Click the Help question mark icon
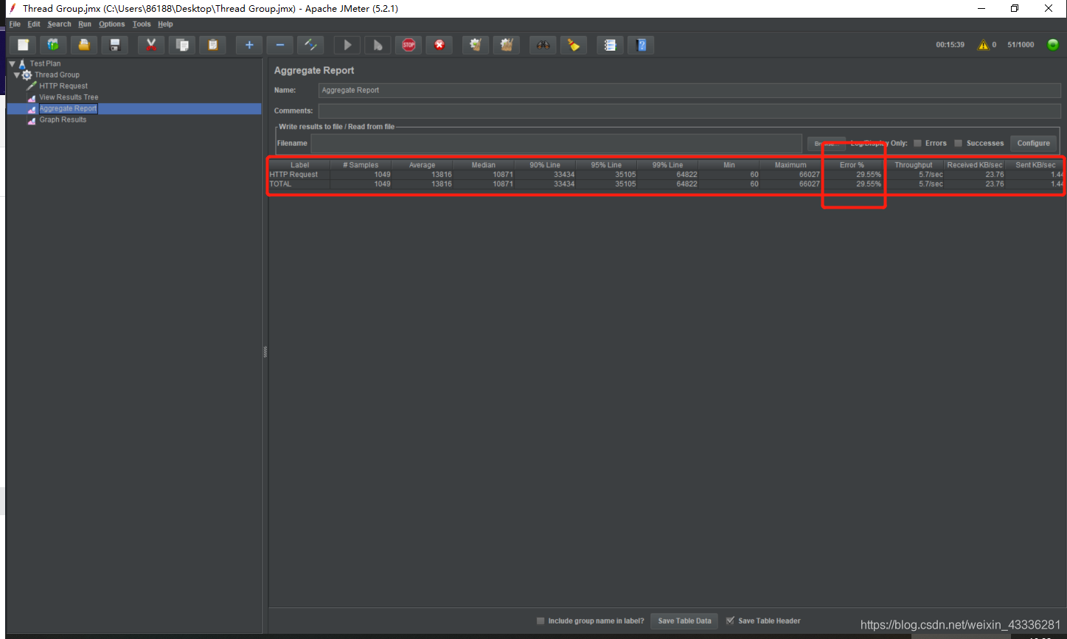Screen dimensions: 1067x639 [x=642, y=45]
